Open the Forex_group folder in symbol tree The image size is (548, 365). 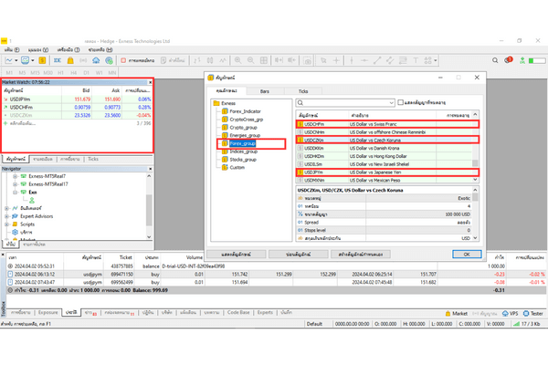[243, 143]
